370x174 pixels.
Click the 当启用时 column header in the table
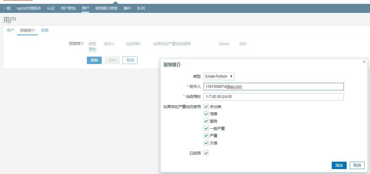pyautogui.click(x=133, y=44)
